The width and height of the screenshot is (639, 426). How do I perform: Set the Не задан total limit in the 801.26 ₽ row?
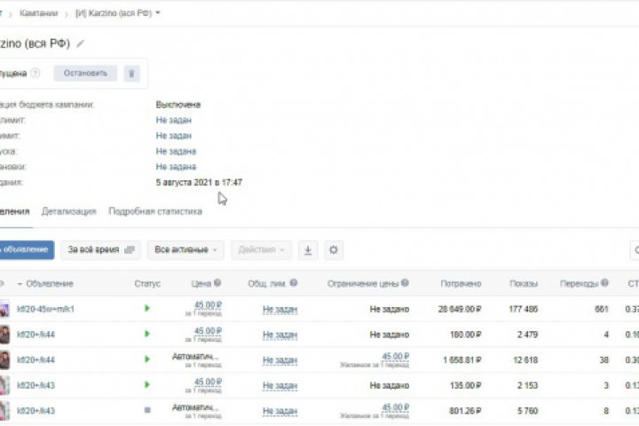[x=280, y=411]
